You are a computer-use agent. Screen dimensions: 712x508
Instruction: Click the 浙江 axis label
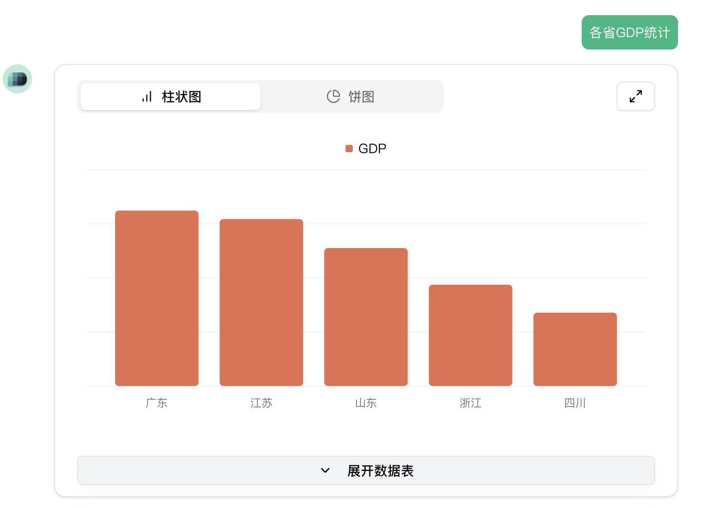pos(471,403)
